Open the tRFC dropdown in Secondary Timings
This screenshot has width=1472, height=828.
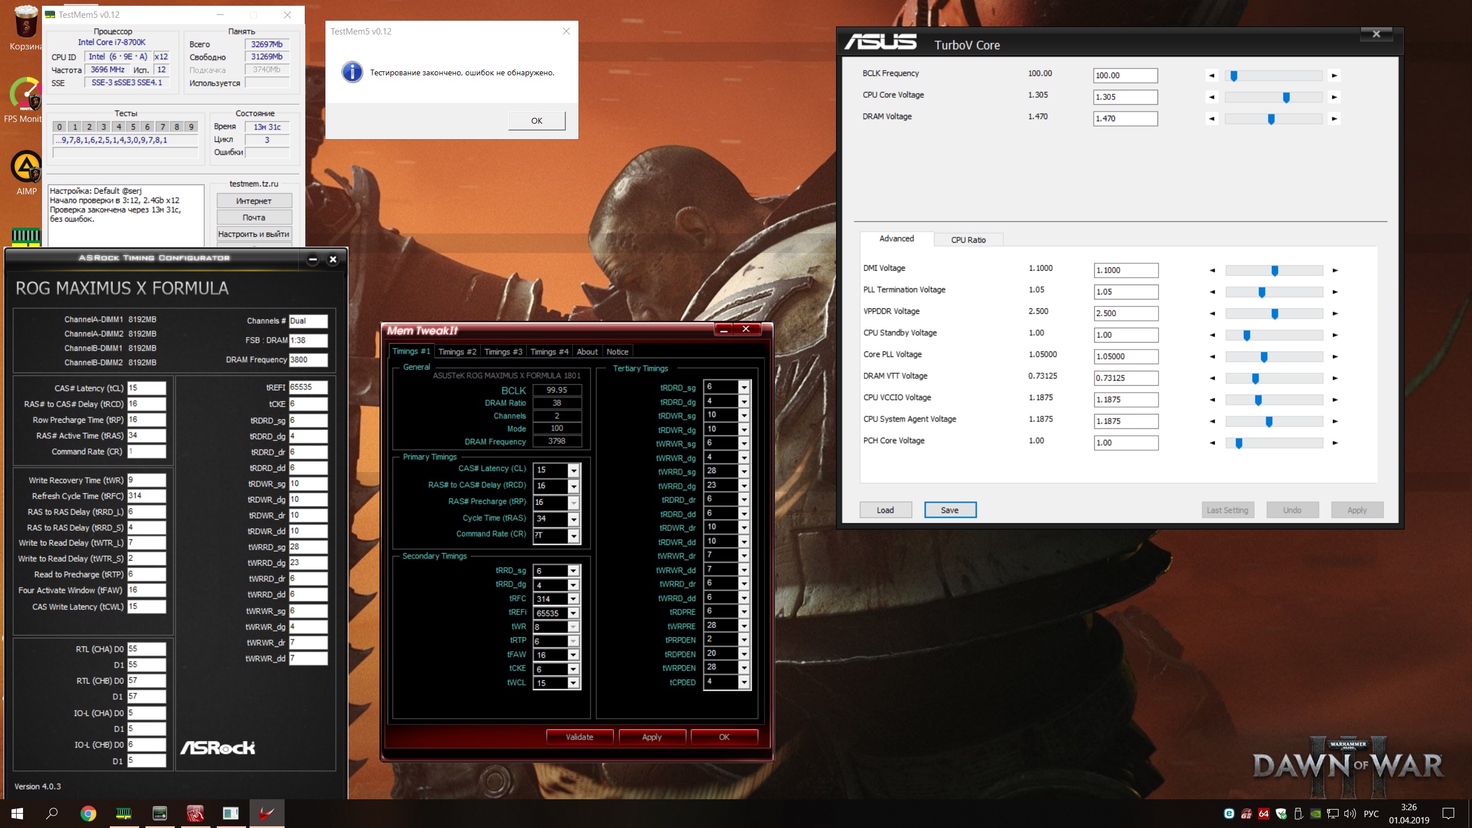click(x=573, y=599)
